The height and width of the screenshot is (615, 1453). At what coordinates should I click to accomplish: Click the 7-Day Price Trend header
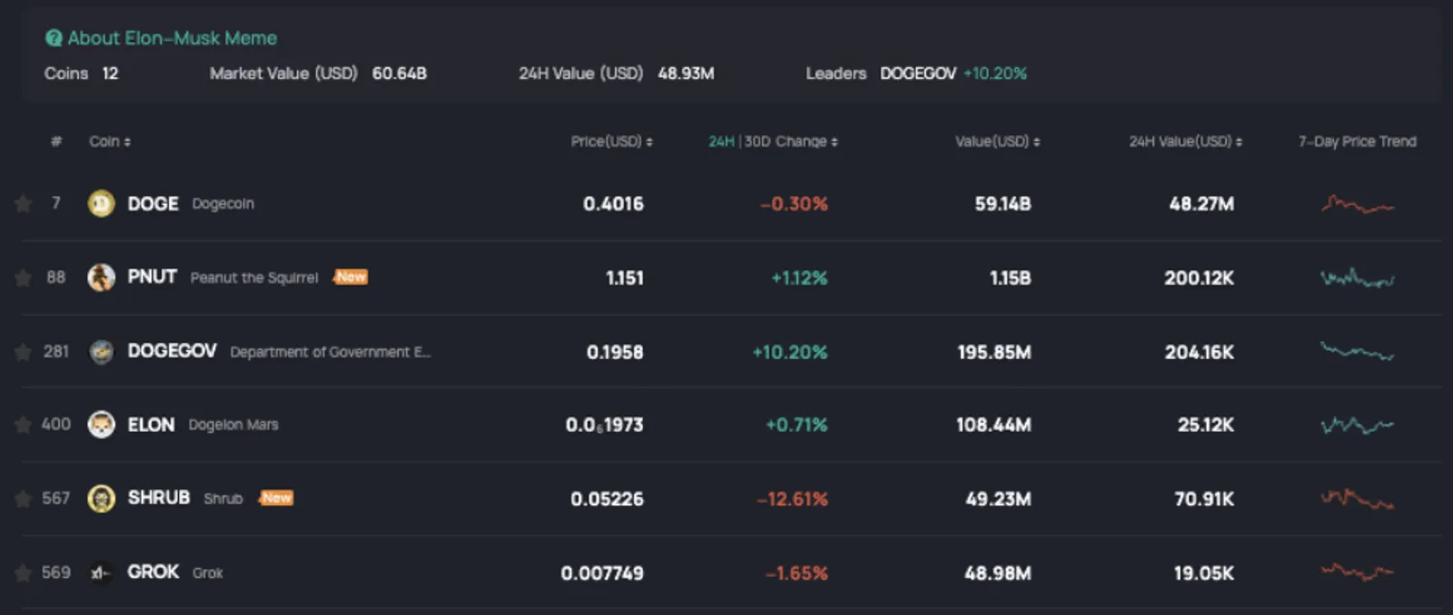pos(1358,142)
